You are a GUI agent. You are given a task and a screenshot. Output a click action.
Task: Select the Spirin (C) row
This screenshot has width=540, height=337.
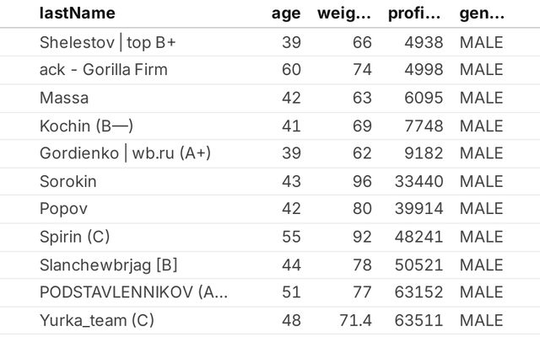[x=74, y=237]
